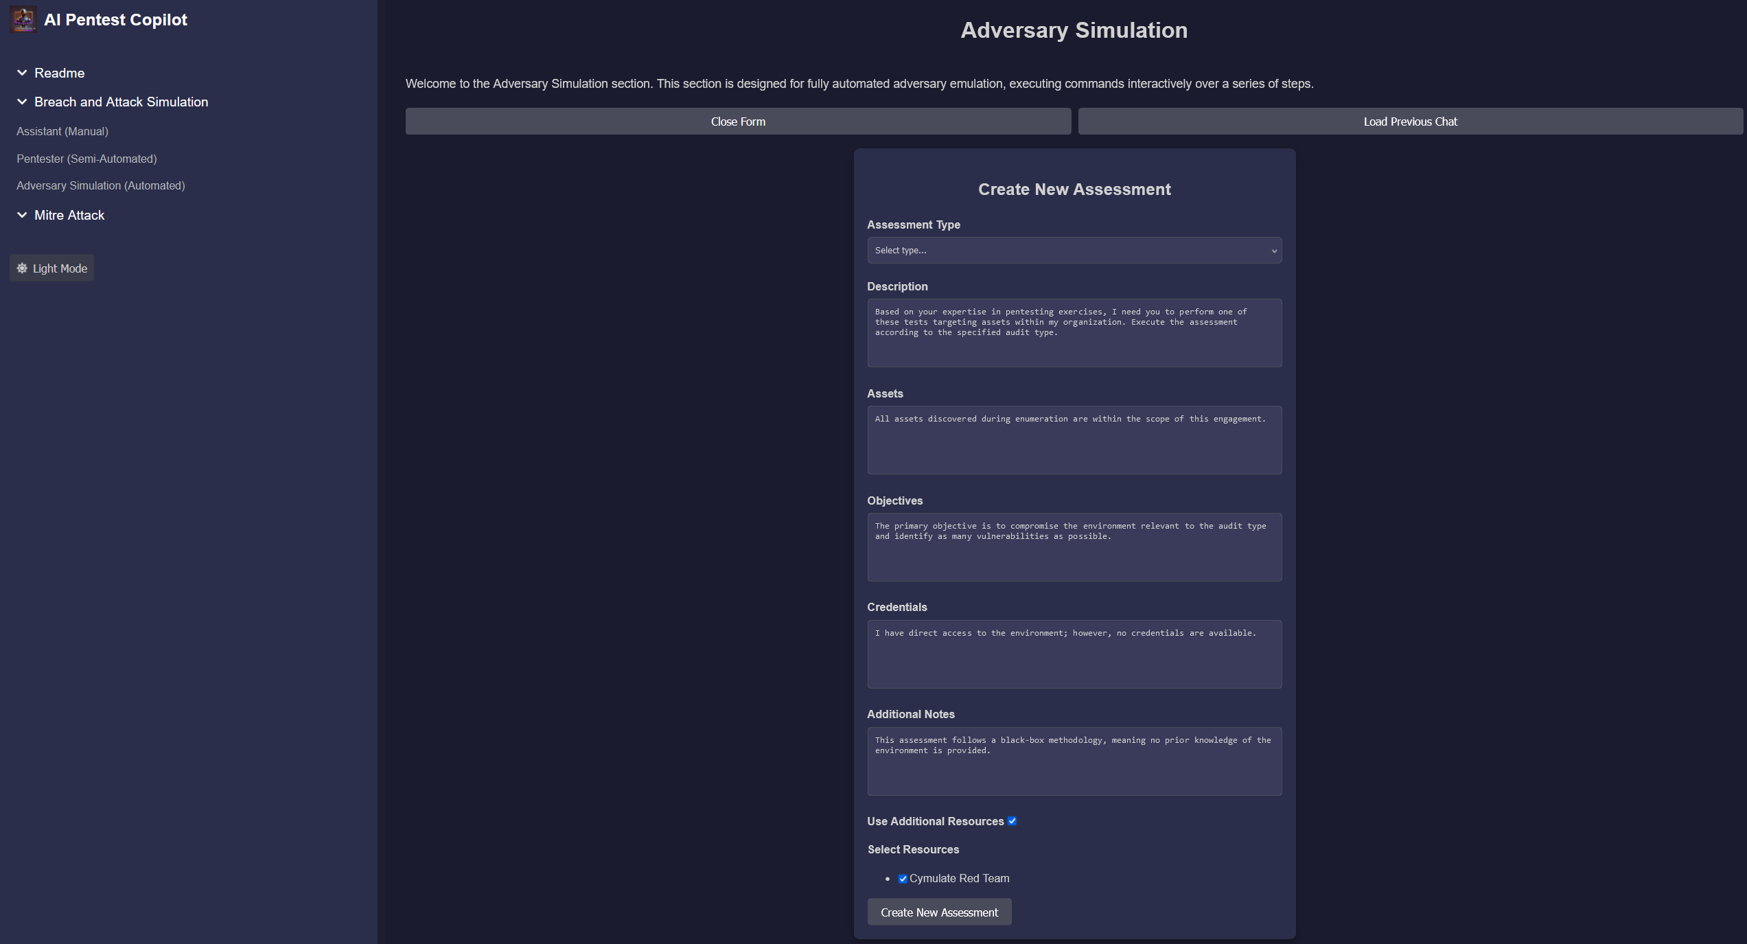Click into the Assets text area

pyautogui.click(x=1074, y=440)
